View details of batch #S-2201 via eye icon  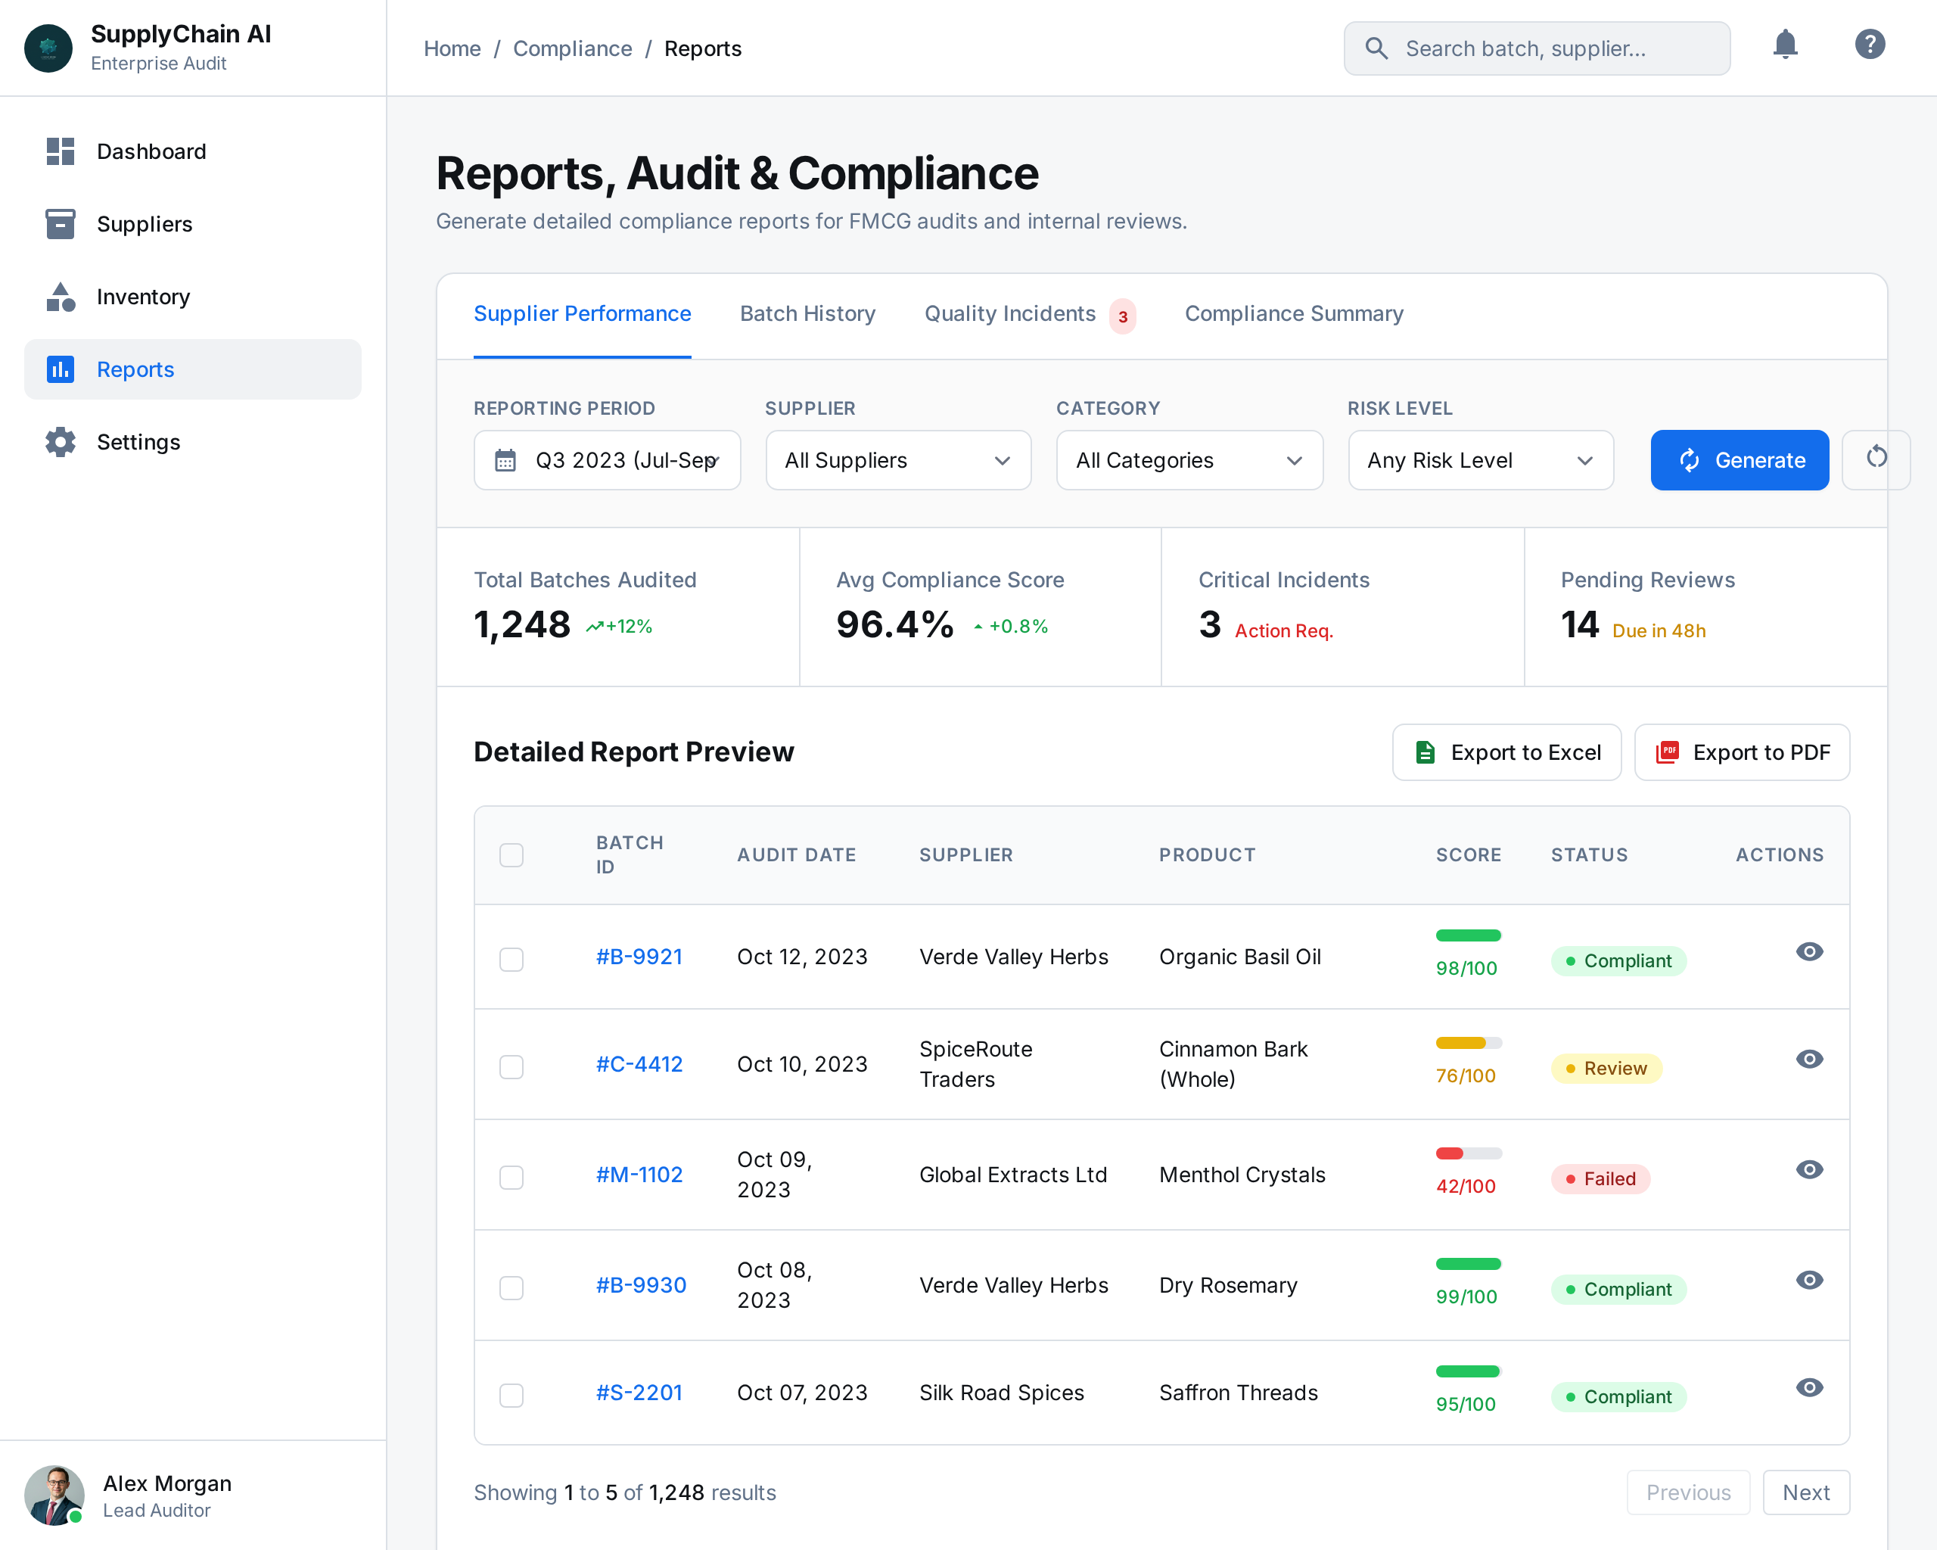click(1809, 1387)
